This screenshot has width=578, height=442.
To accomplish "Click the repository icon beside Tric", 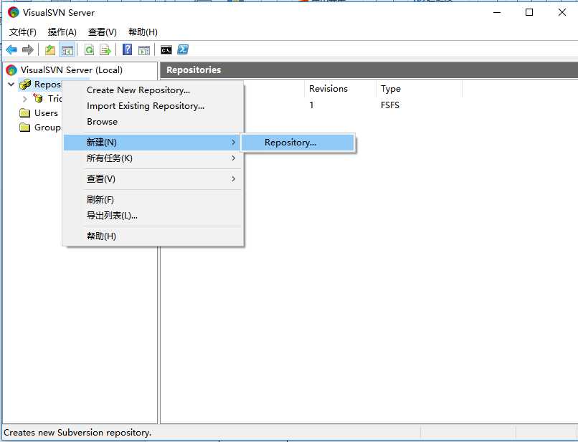I will point(37,98).
